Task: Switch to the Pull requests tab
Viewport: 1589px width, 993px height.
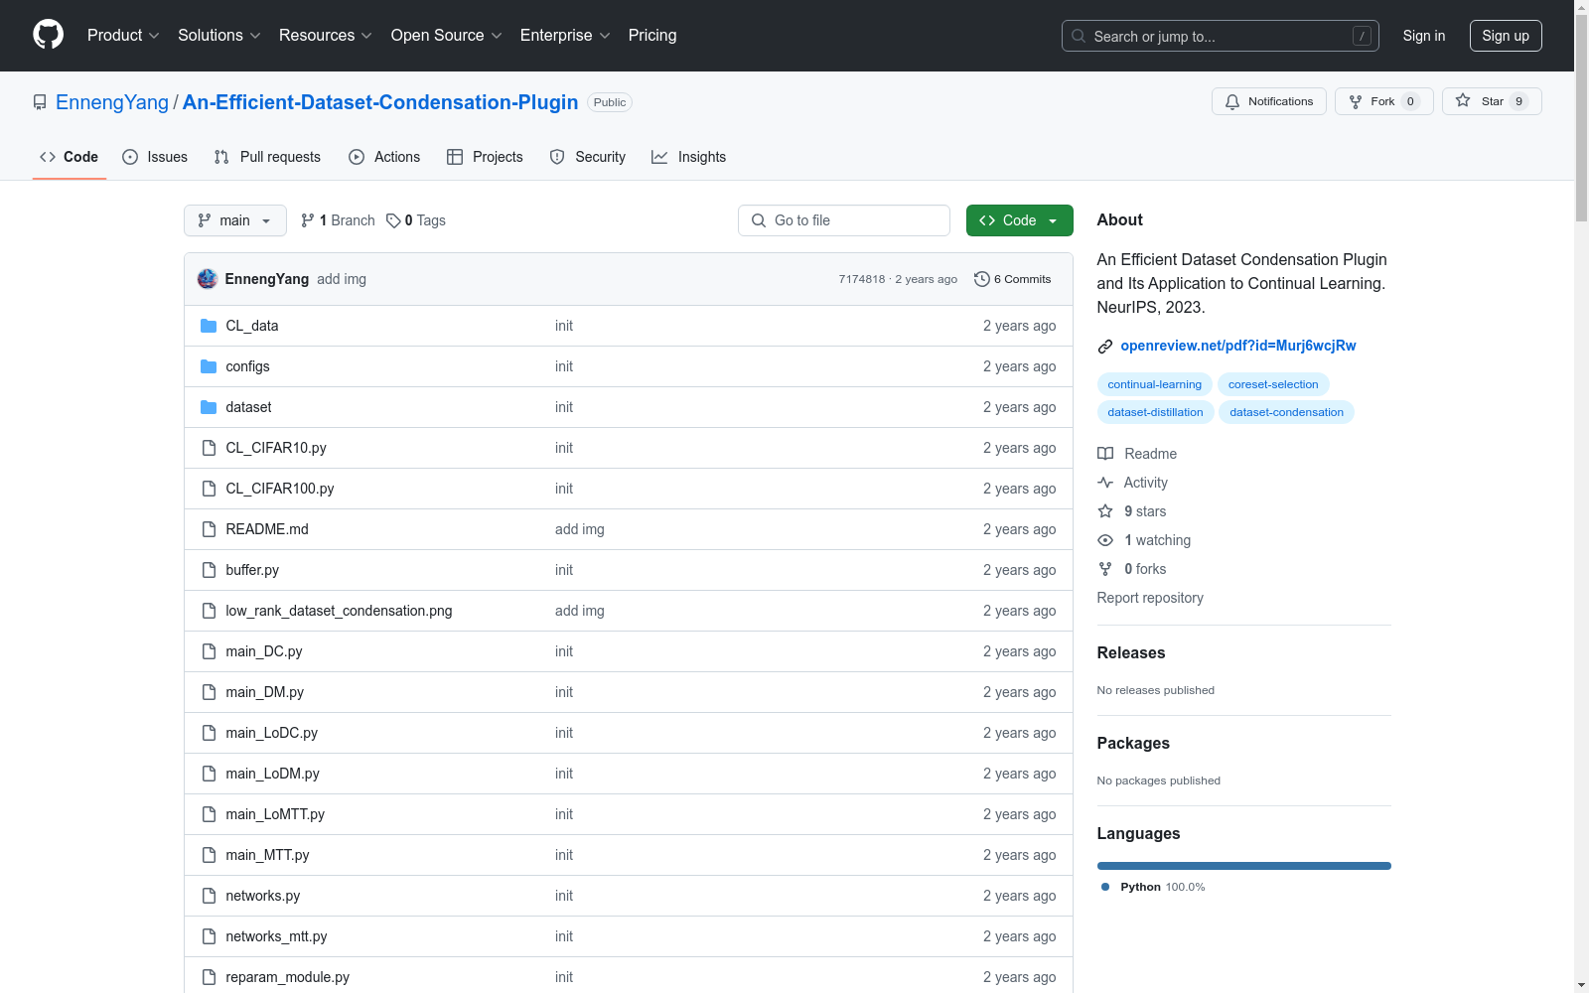Action: pos(267,157)
